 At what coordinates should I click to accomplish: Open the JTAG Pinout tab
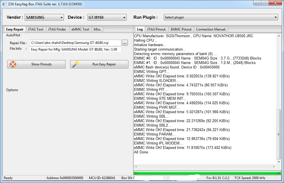point(156,29)
